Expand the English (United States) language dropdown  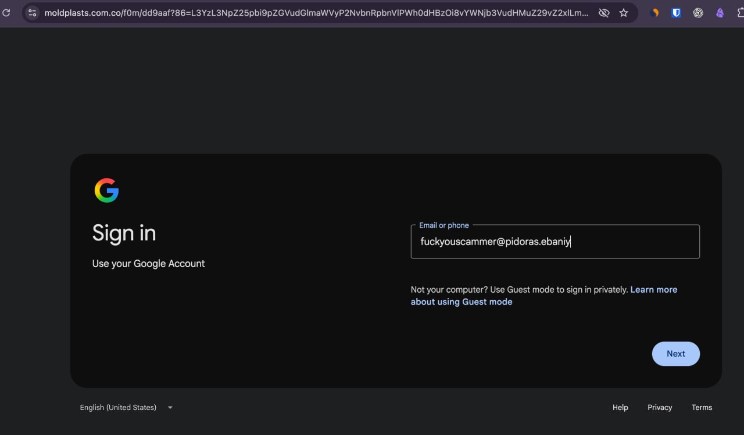pos(126,408)
